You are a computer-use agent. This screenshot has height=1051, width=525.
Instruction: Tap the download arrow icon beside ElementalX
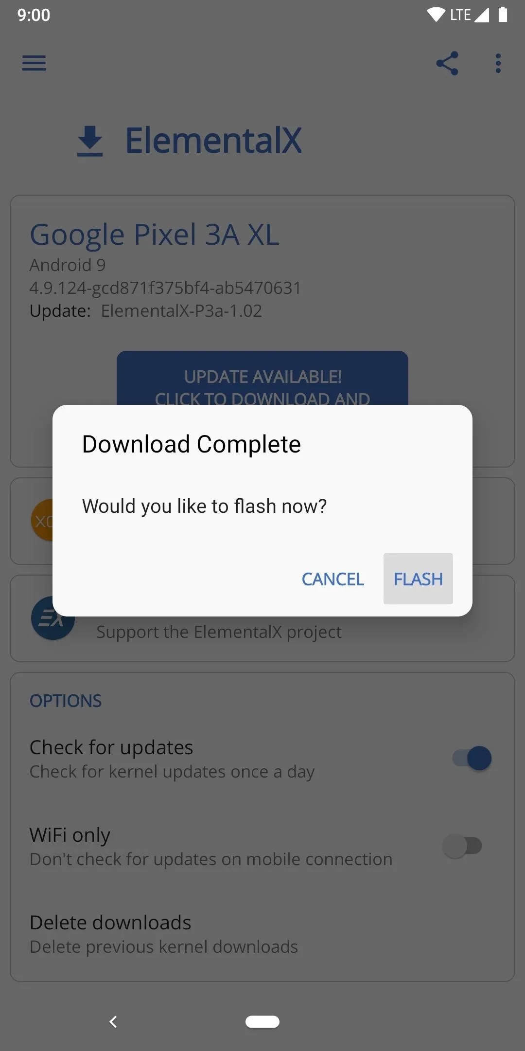90,141
